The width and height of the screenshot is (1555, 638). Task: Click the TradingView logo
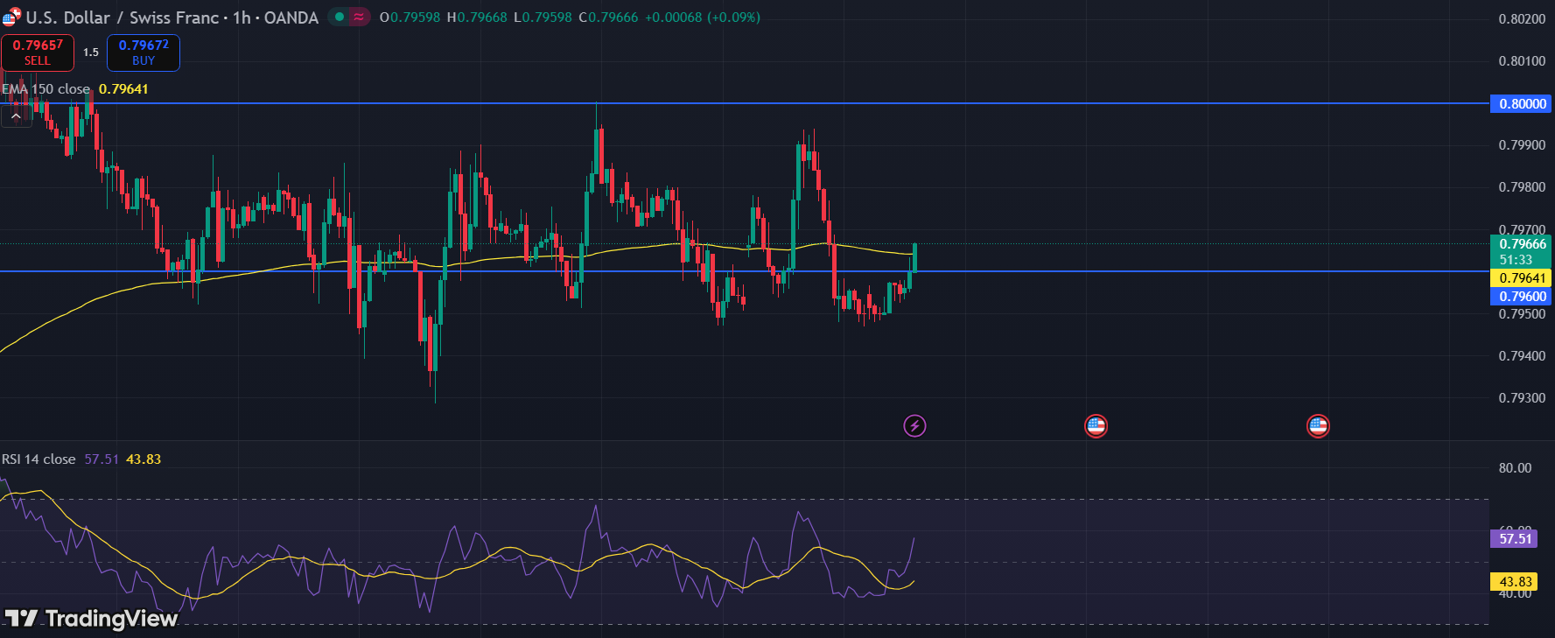(x=92, y=619)
